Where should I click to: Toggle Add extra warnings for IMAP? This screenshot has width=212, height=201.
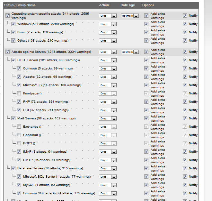pos(146,152)
